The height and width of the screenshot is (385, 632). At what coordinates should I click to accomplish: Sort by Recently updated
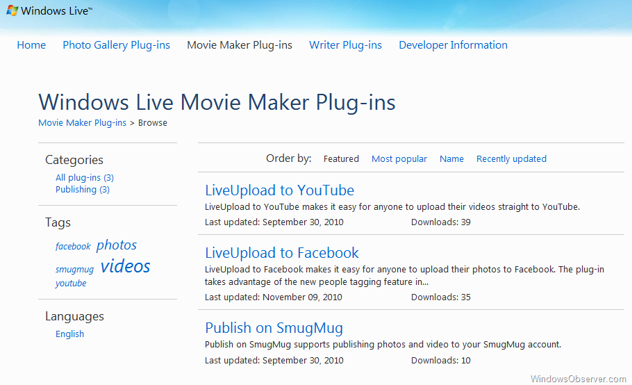point(511,159)
